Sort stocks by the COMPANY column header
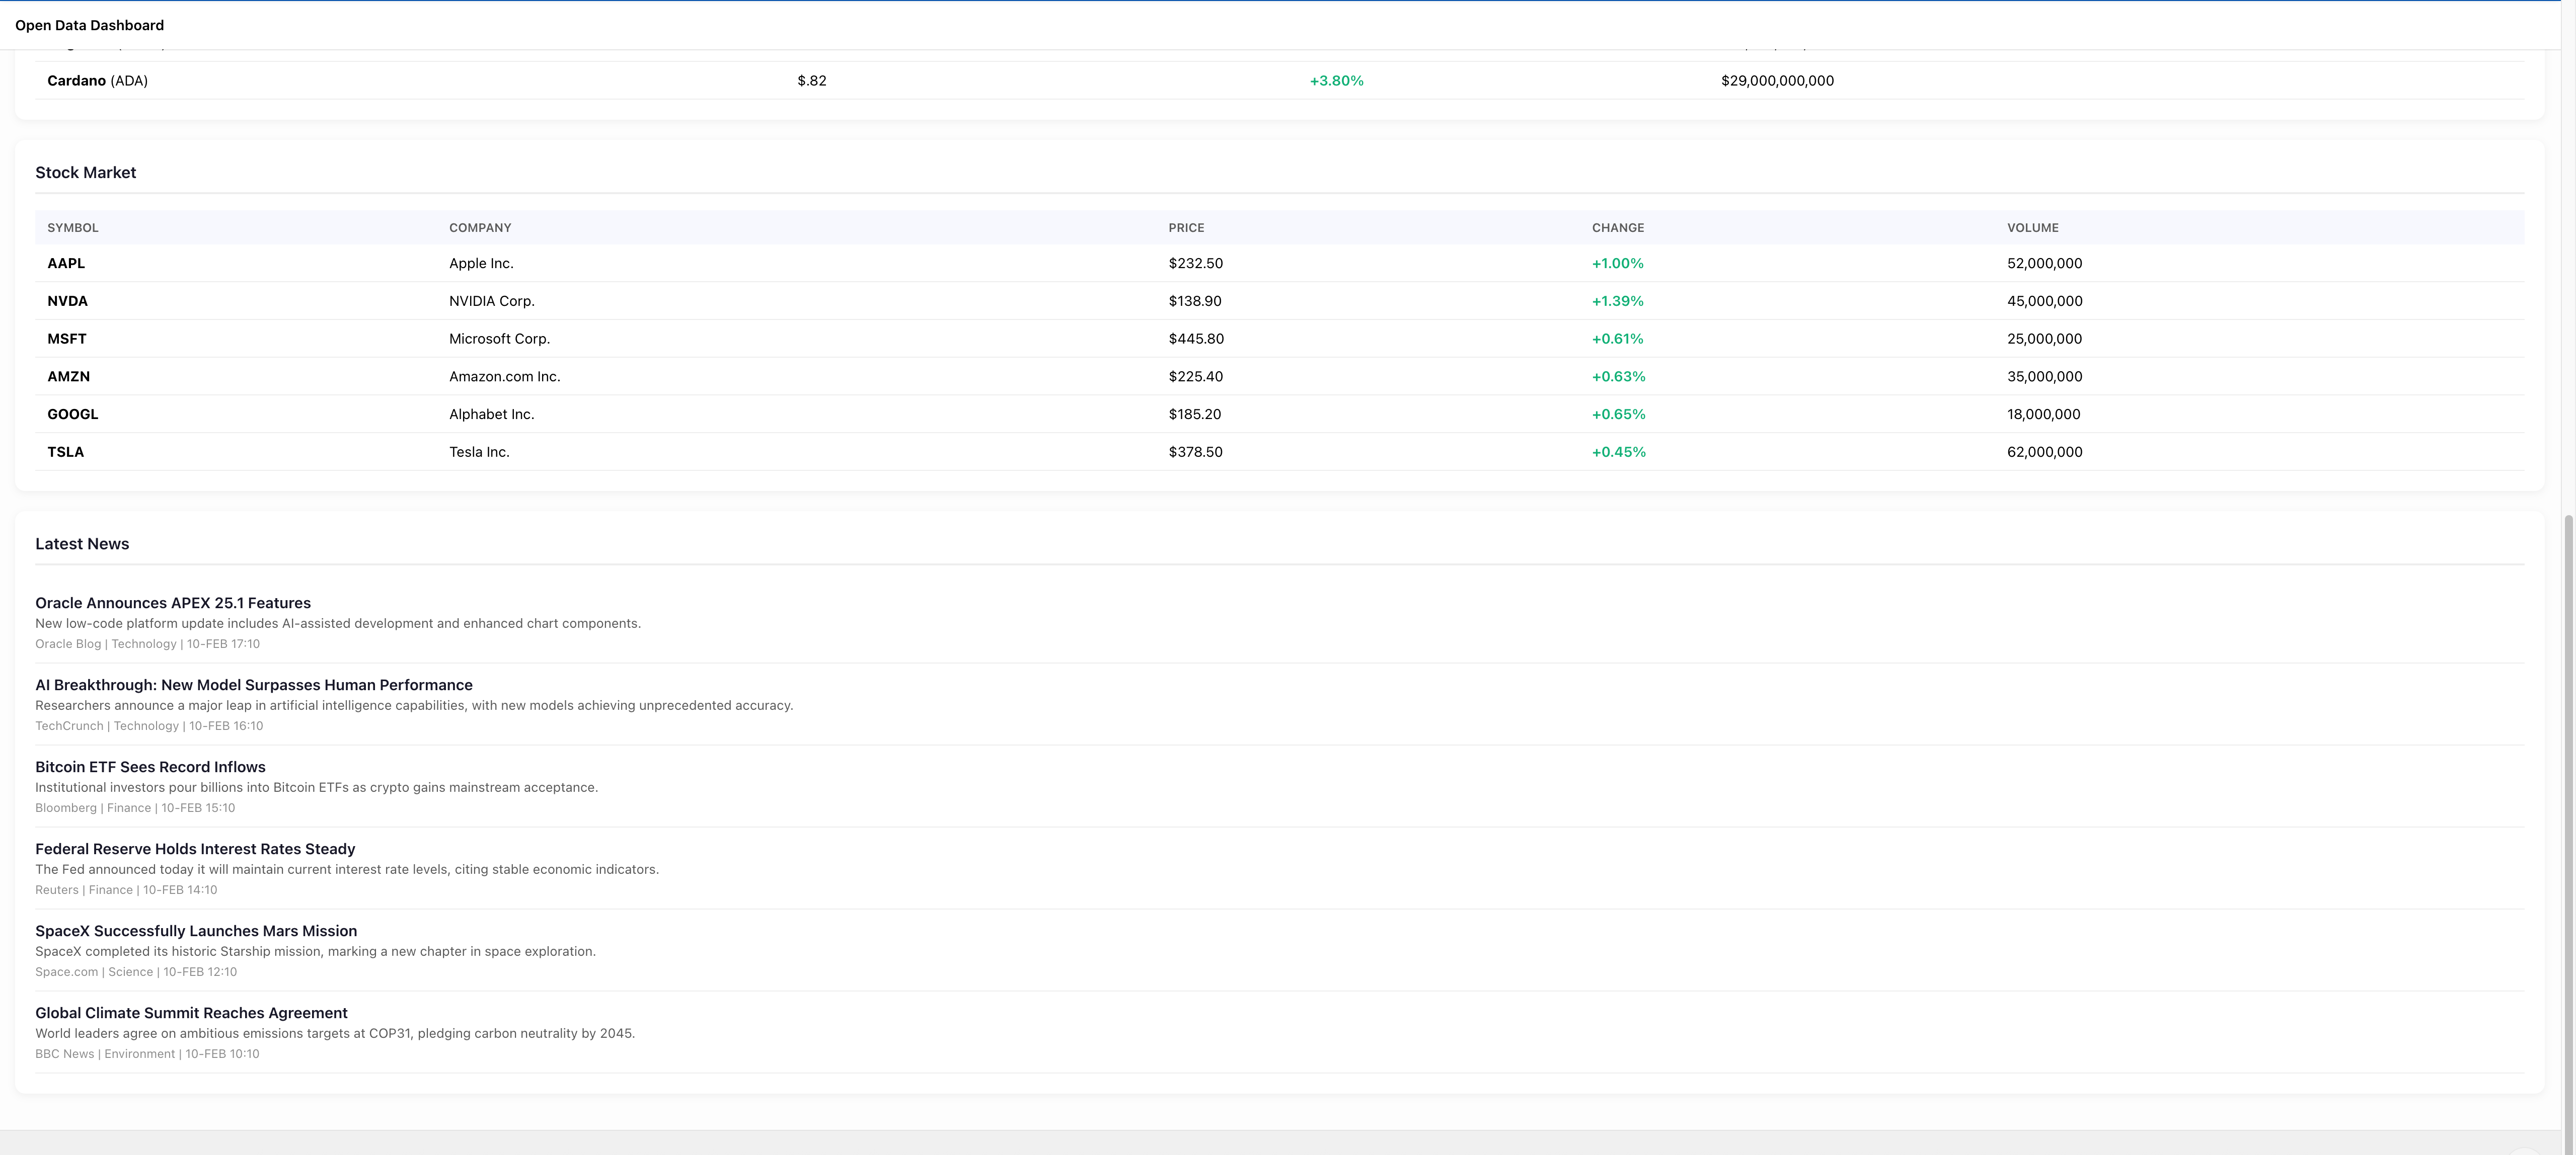2576x1155 pixels. (x=480, y=228)
